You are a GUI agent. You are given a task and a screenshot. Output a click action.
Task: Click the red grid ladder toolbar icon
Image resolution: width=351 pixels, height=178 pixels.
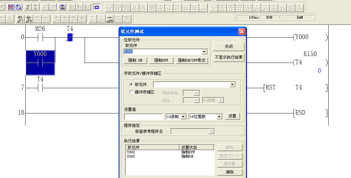tap(11, 7)
